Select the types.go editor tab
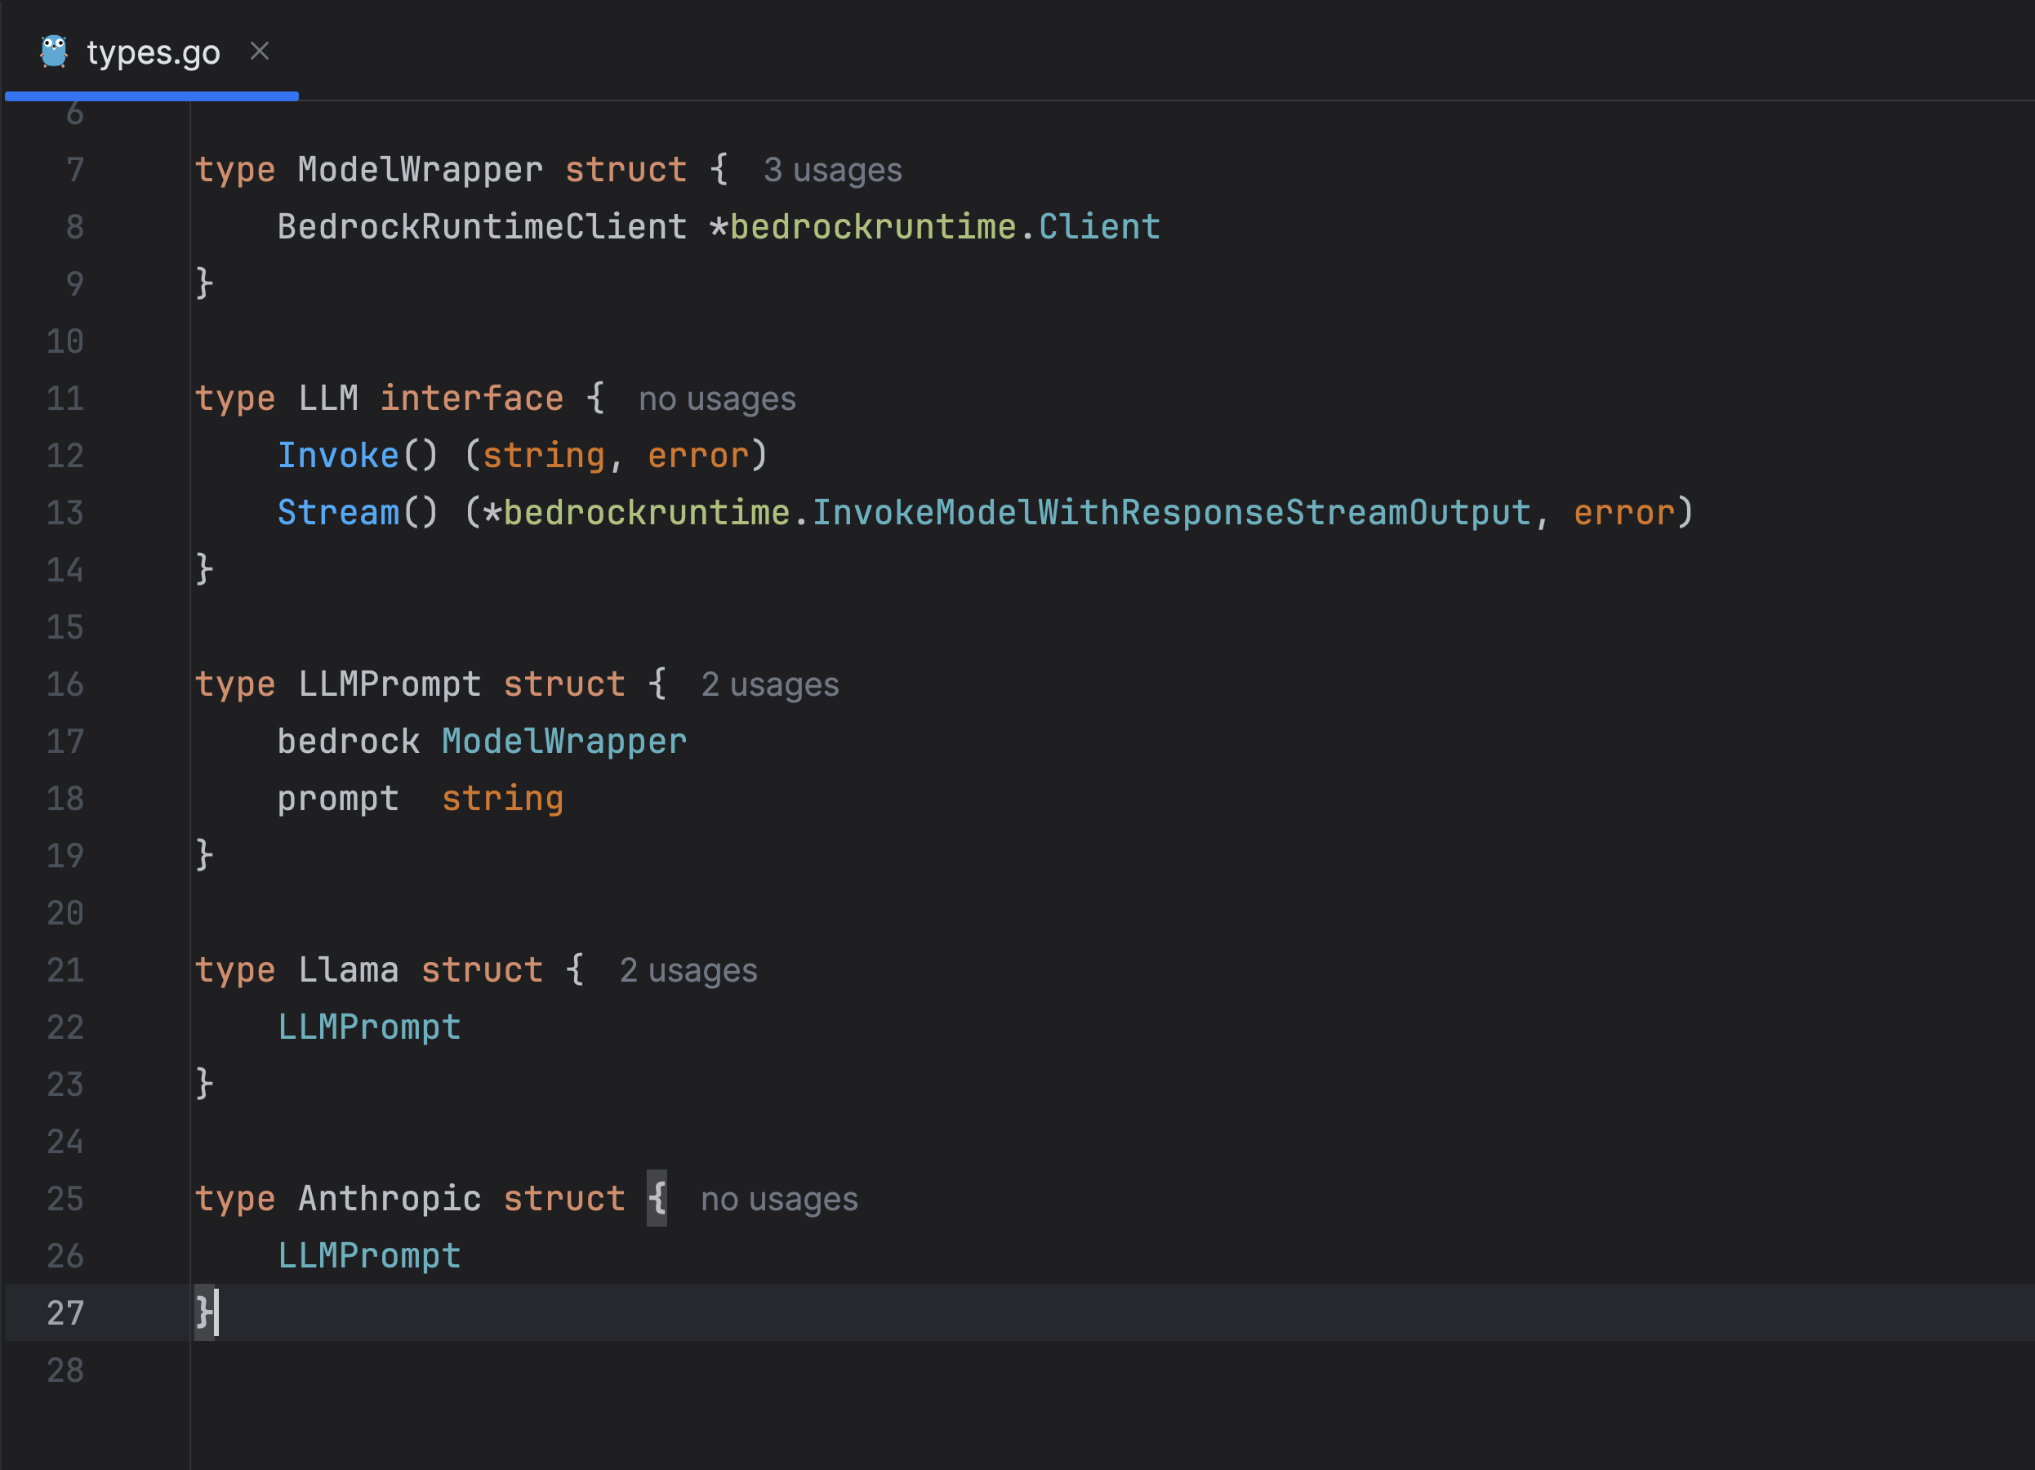The height and width of the screenshot is (1470, 2035). [153, 53]
